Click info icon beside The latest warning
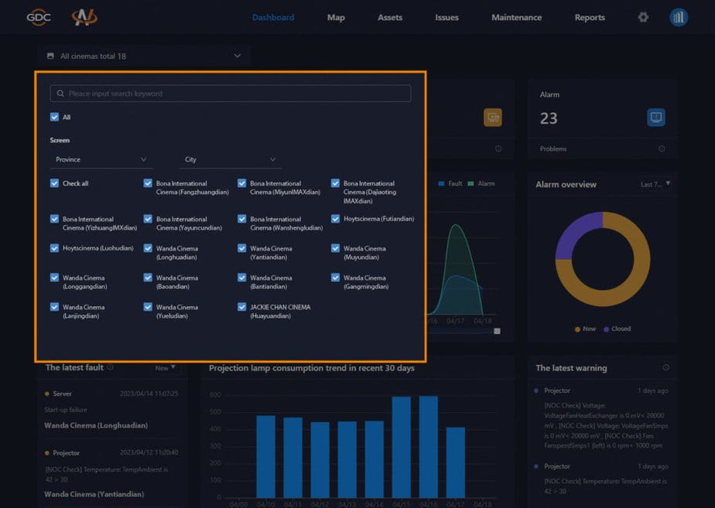 pos(665,367)
